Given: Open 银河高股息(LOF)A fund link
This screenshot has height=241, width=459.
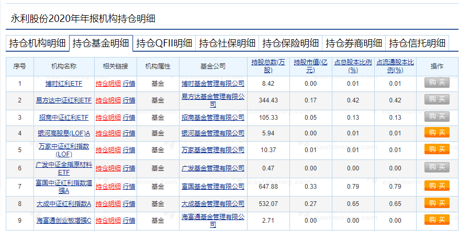Looking at the screenshot, I should 64,133.
